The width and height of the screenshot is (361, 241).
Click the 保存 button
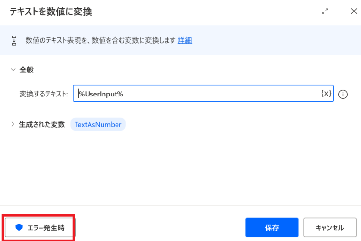[x=272, y=228]
